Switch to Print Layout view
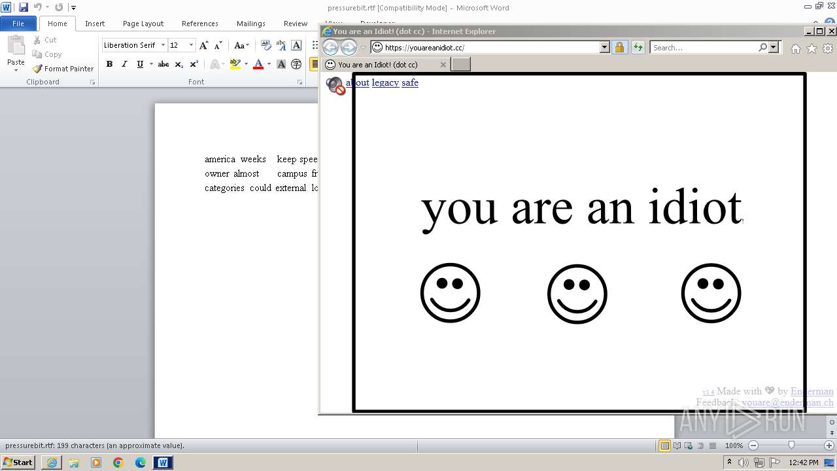The height and width of the screenshot is (471, 837). coord(665,445)
